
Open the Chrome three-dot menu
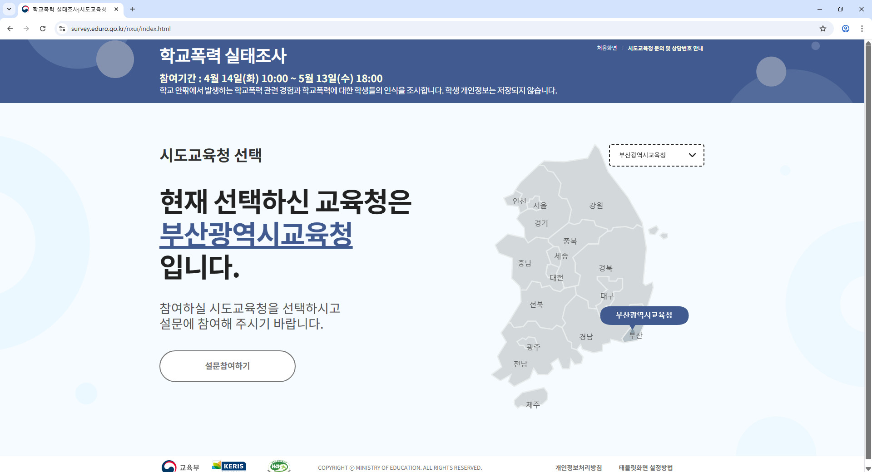pyautogui.click(x=862, y=29)
